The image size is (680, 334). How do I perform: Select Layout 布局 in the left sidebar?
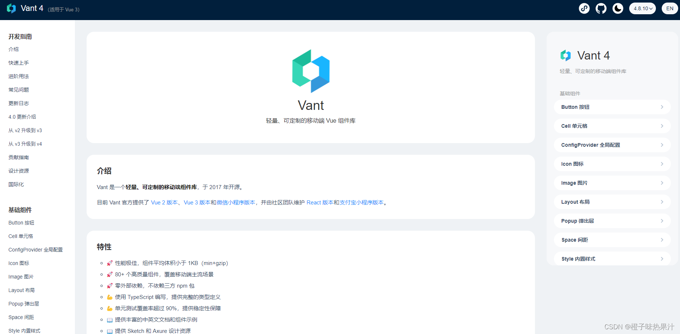[22, 290]
